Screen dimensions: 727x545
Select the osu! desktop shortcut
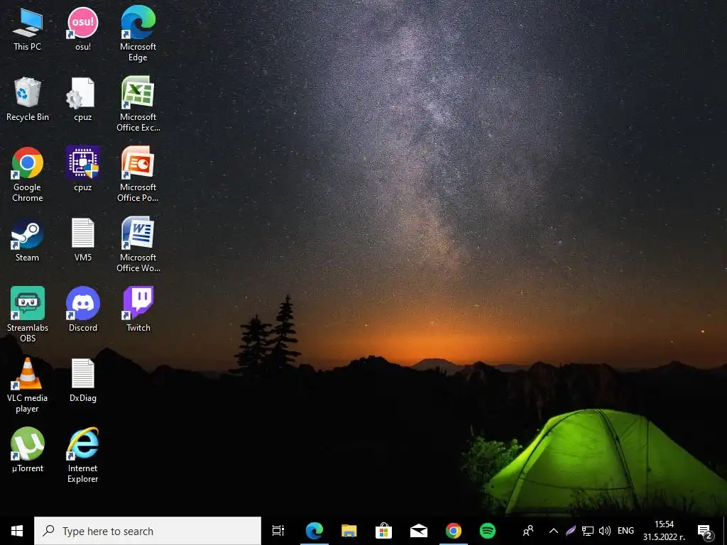83,28
